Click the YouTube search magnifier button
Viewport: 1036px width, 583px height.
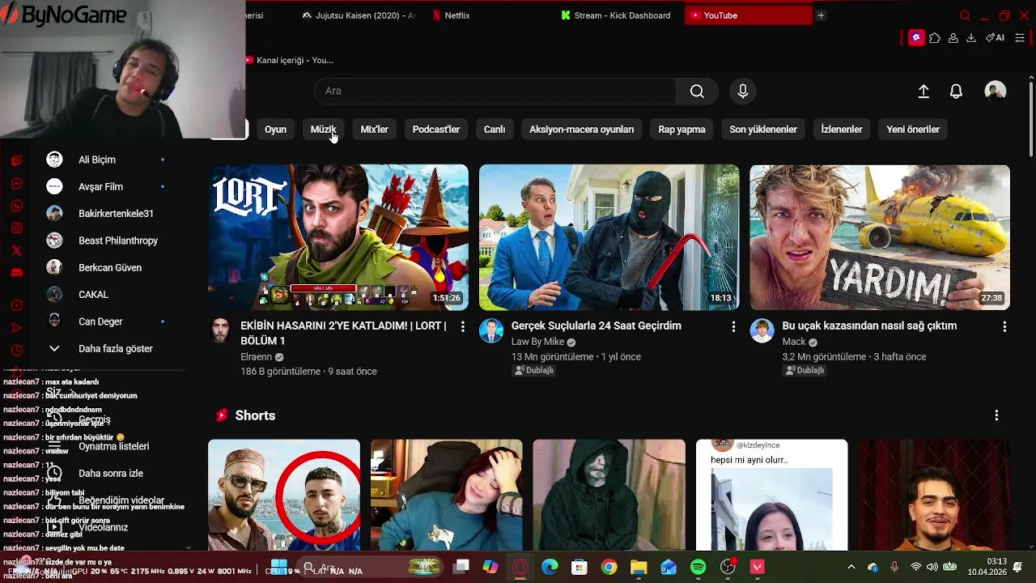697,91
